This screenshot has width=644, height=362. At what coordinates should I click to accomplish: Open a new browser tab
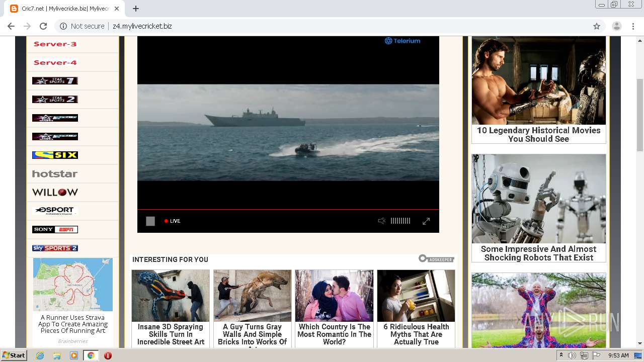(136, 9)
